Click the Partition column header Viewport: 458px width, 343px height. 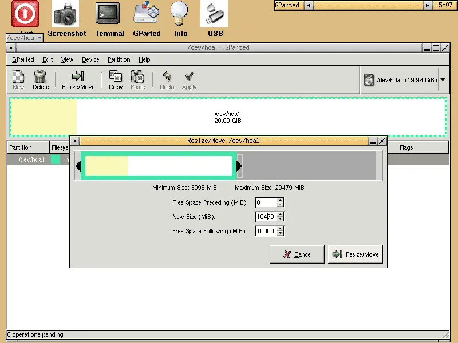(28, 147)
